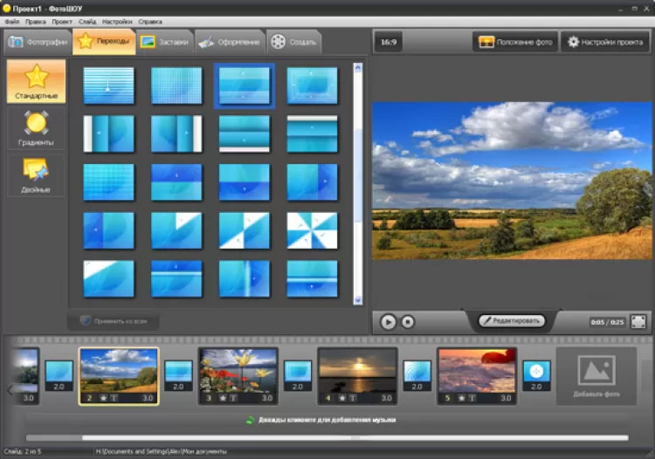Screen dimensions: 655x459
Task: Pick the wipe transition with white right edge
Action: coord(176,134)
